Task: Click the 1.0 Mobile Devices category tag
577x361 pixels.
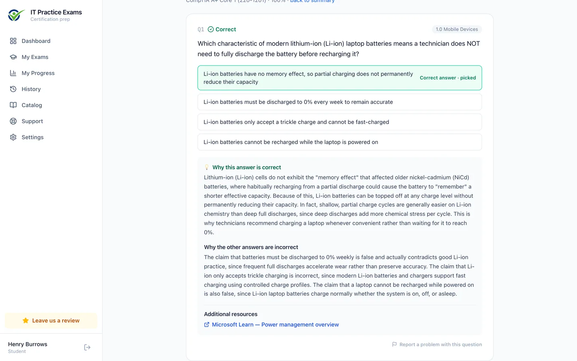Action: coord(457,29)
